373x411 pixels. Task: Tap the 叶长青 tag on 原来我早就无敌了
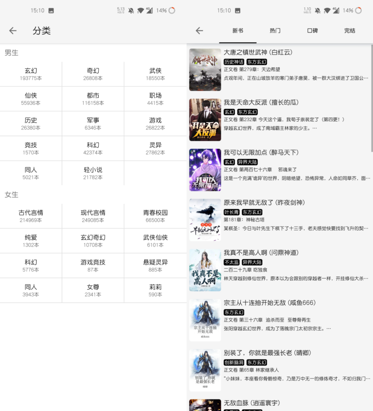pyautogui.click(x=231, y=212)
